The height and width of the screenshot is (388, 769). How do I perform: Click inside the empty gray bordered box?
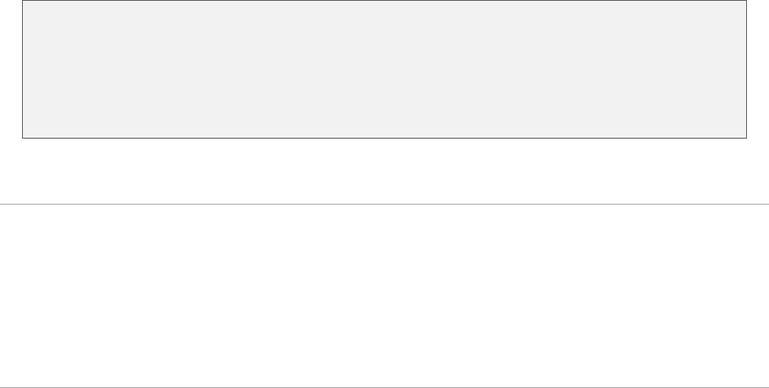pyautogui.click(x=384, y=69)
